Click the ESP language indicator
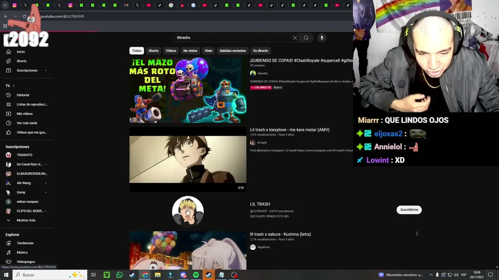This screenshot has width=499, height=280. pyautogui.click(x=464, y=275)
